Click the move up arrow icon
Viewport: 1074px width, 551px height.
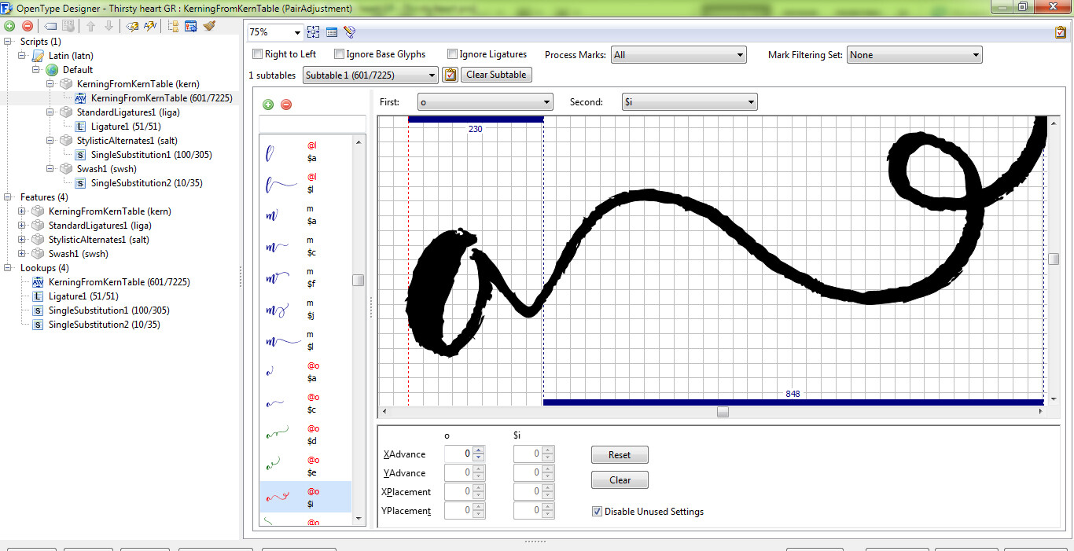pyautogui.click(x=91, y=26)
